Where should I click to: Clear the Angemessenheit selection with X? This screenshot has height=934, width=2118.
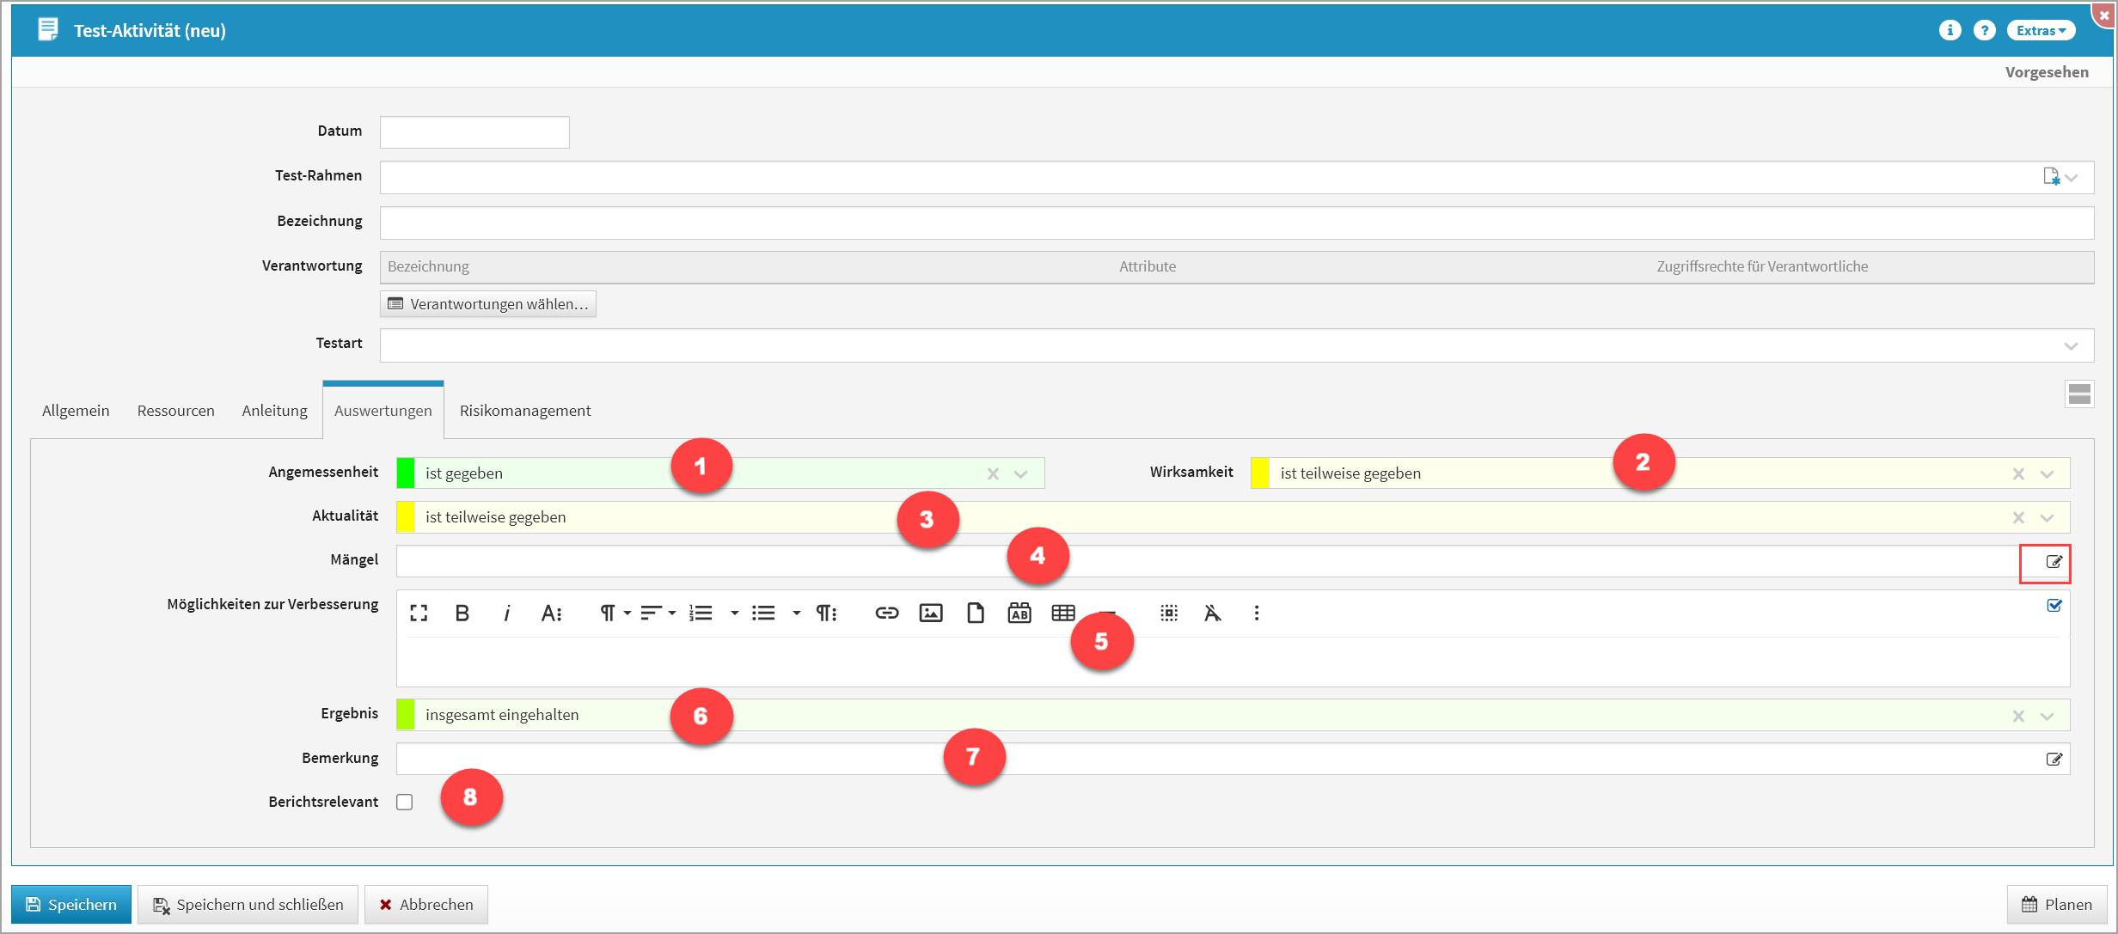pyautogui.click(x=993, y=473)
